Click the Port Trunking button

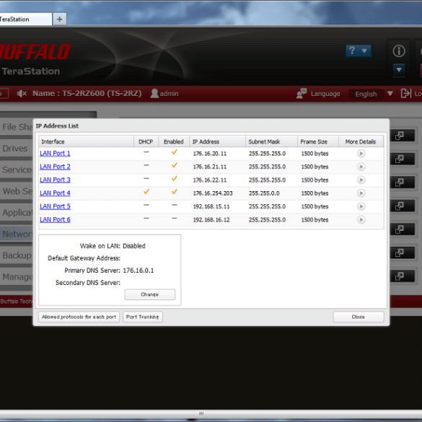tap(143, 317)
